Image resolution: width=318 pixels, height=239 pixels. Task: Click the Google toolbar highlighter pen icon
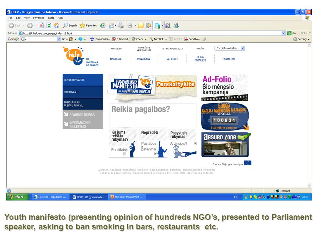(204, 39)
